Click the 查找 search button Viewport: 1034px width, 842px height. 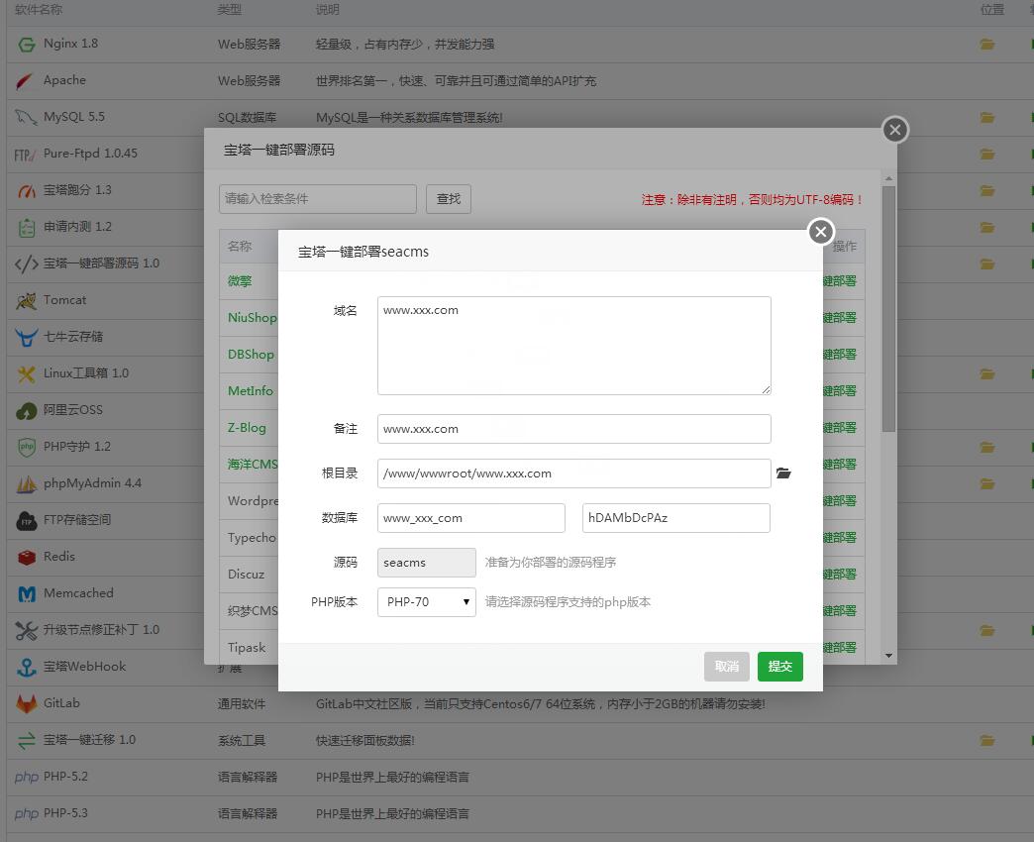(x=449, y=199)
